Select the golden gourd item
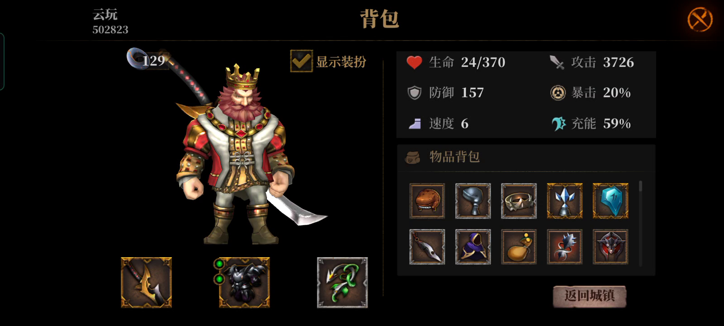This screenshot has width=724, height=326. click(519, 247)
